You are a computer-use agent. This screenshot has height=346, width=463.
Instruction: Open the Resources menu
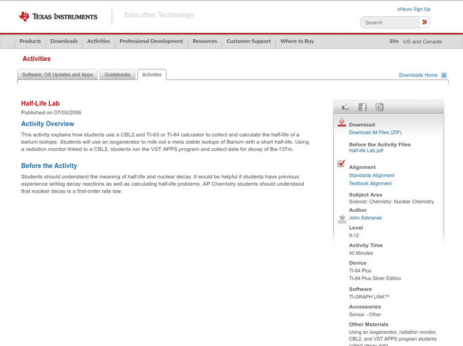(x=205, y=41)
